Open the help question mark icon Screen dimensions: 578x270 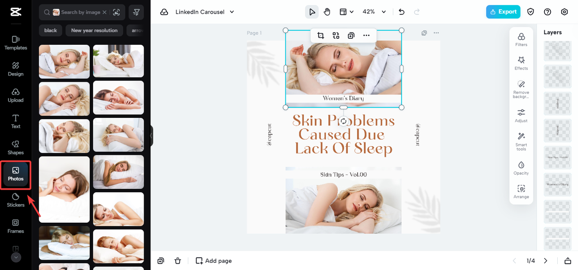(x=548, y=12)
